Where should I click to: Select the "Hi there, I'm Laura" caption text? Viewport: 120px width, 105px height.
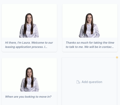pyautogui.click(x=29, y=45)
